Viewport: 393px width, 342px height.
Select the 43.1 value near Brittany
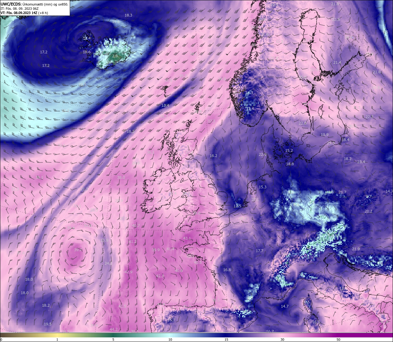(x=187, y=238)
